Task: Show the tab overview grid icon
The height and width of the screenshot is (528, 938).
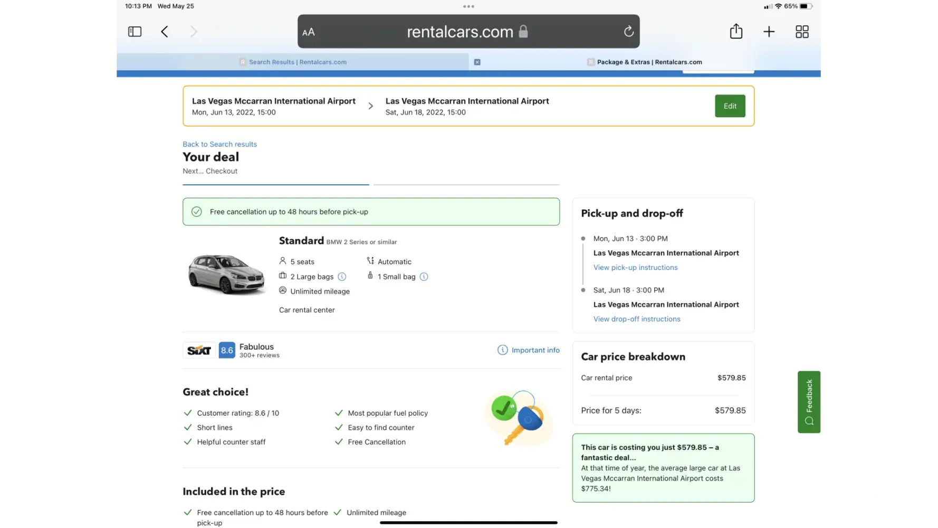Action: 802,32
